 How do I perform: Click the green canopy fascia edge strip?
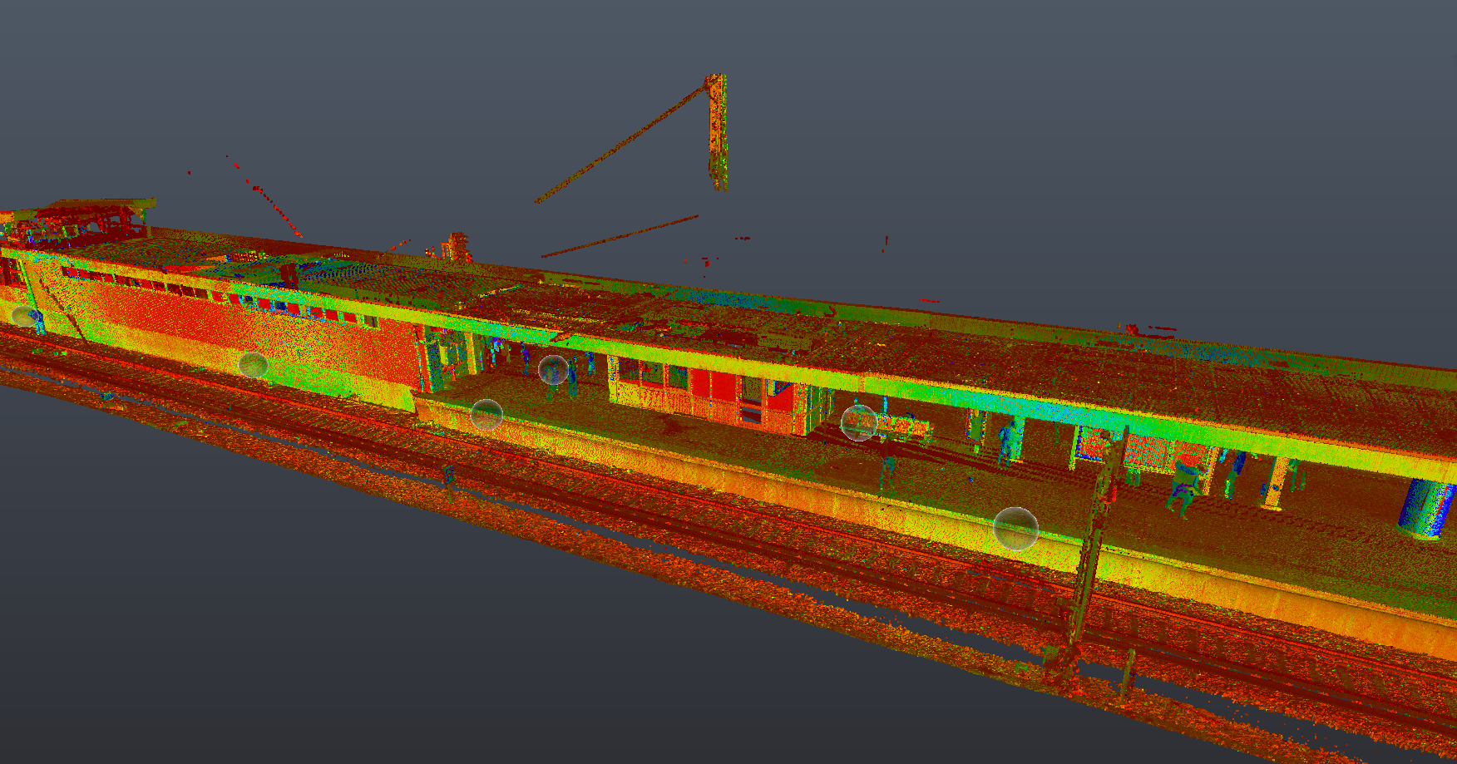915,388
